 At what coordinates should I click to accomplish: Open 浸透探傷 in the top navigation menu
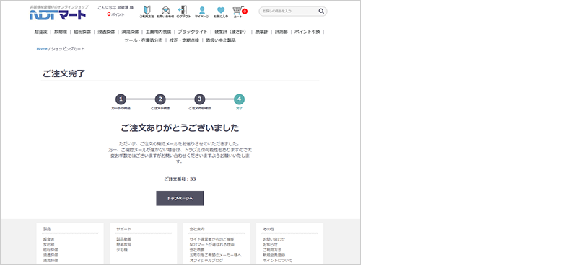point(106,32)
